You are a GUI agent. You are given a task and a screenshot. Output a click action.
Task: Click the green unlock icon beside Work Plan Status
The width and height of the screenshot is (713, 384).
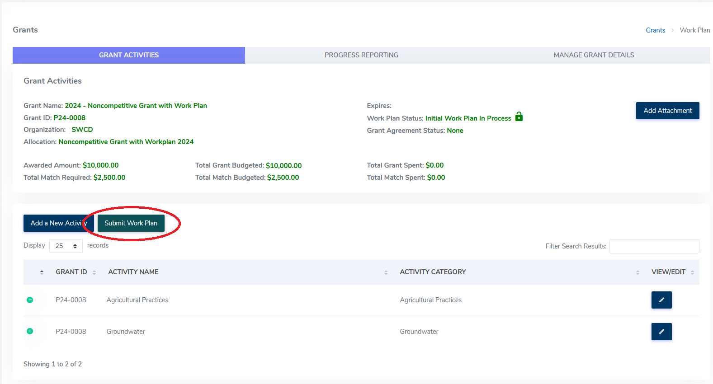tap(519, 117)
